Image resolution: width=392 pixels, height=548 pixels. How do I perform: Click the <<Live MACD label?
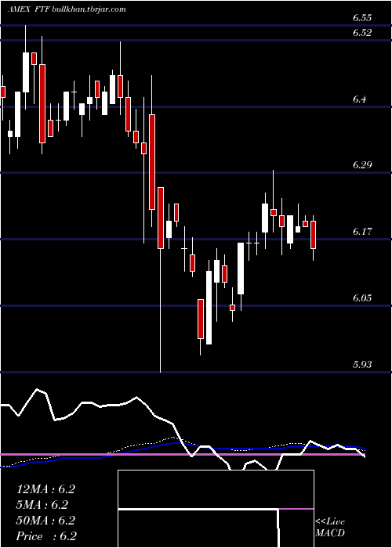click(x=330, y=528)
